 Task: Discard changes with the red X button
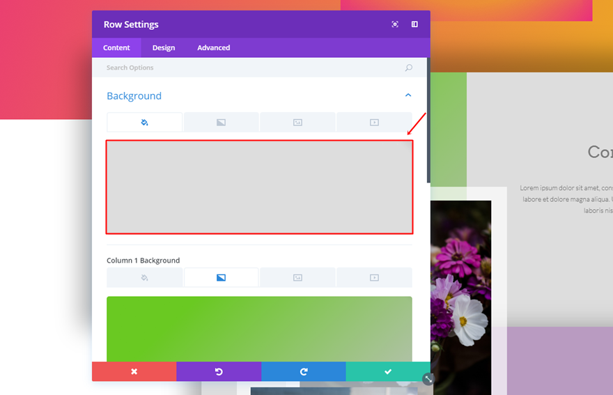(134, 371)
